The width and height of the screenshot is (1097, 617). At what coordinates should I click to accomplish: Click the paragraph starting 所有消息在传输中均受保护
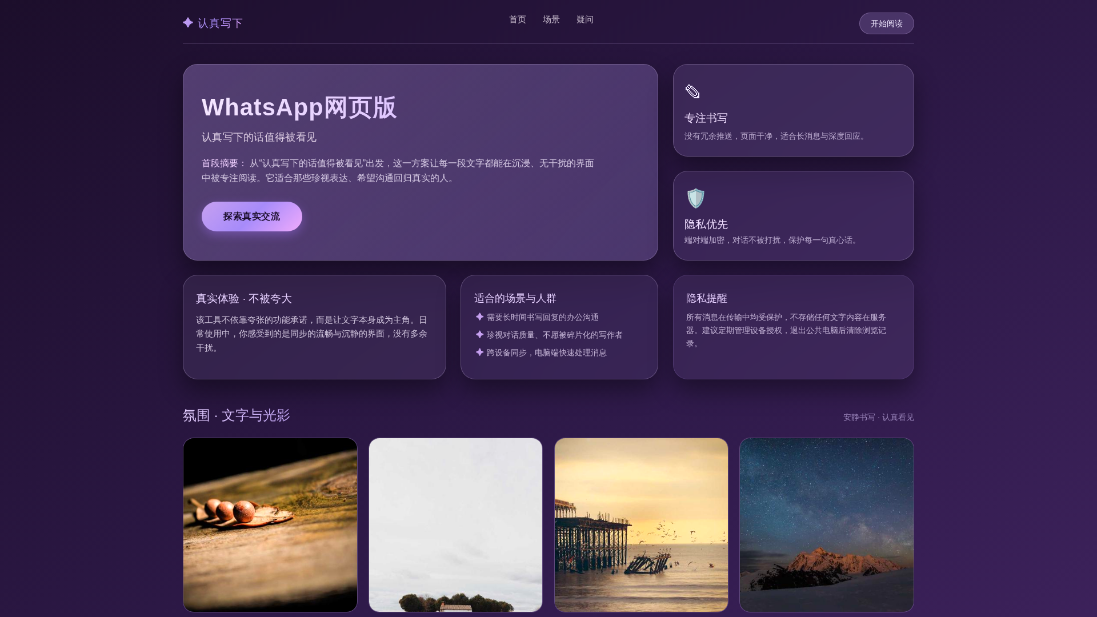click(786, 330)
